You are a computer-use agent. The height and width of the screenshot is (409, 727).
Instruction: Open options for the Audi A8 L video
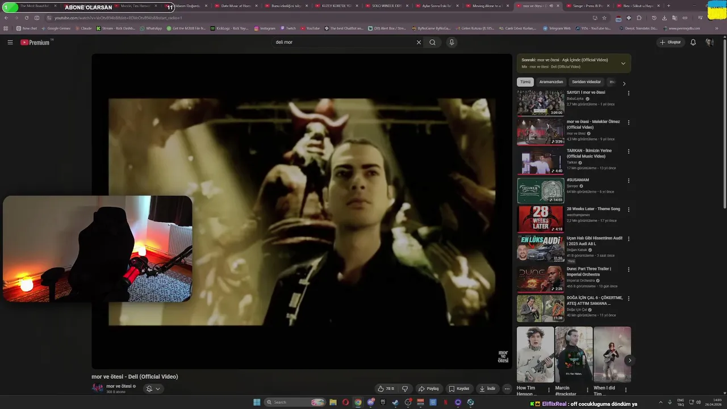pyautogui.click(x=628, y=239)
